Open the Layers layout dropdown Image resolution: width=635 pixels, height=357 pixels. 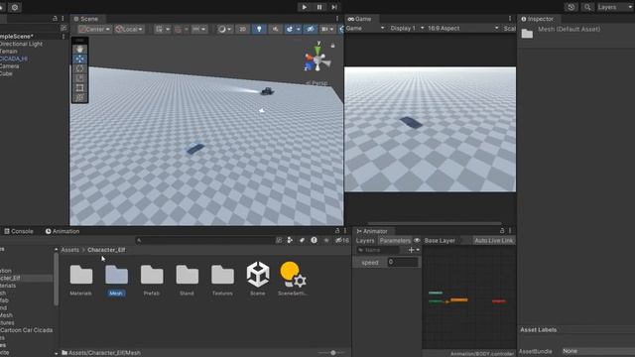(615, 7)
